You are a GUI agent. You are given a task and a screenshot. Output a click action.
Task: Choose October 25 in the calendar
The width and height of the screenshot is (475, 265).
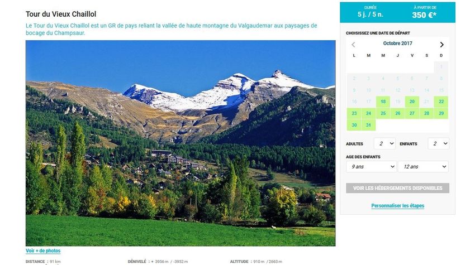[x=383, y=113]
